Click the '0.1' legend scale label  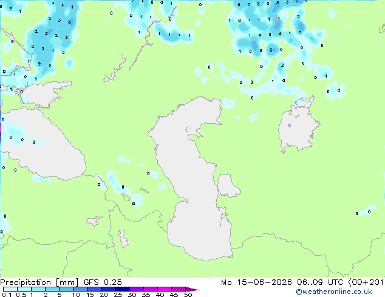(7, 295)
